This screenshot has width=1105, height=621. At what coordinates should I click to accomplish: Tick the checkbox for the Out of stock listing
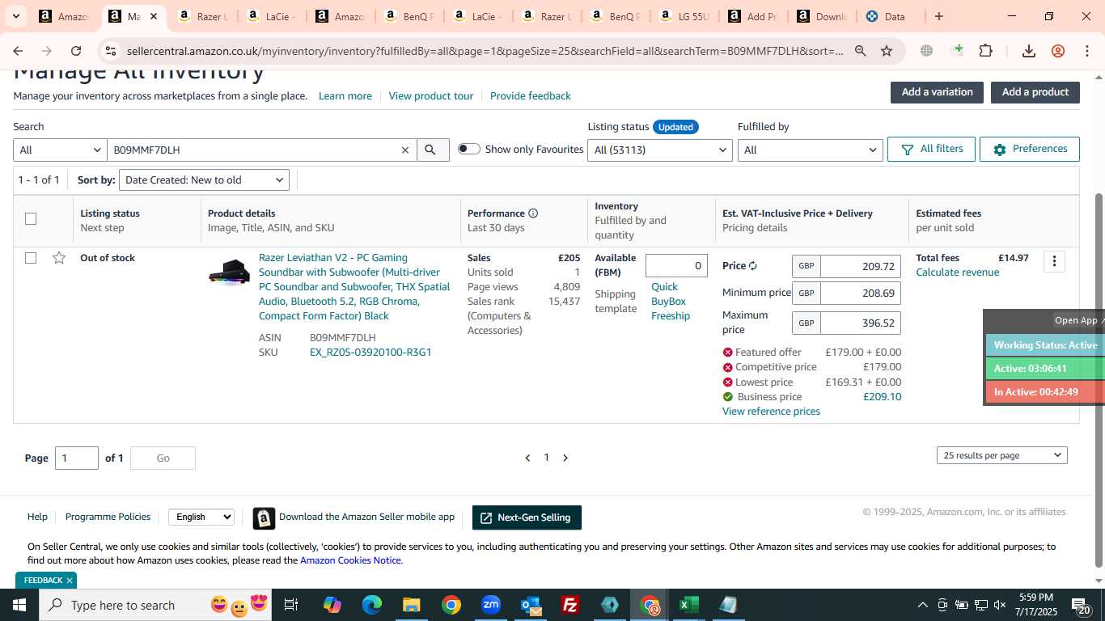(31, 258)
